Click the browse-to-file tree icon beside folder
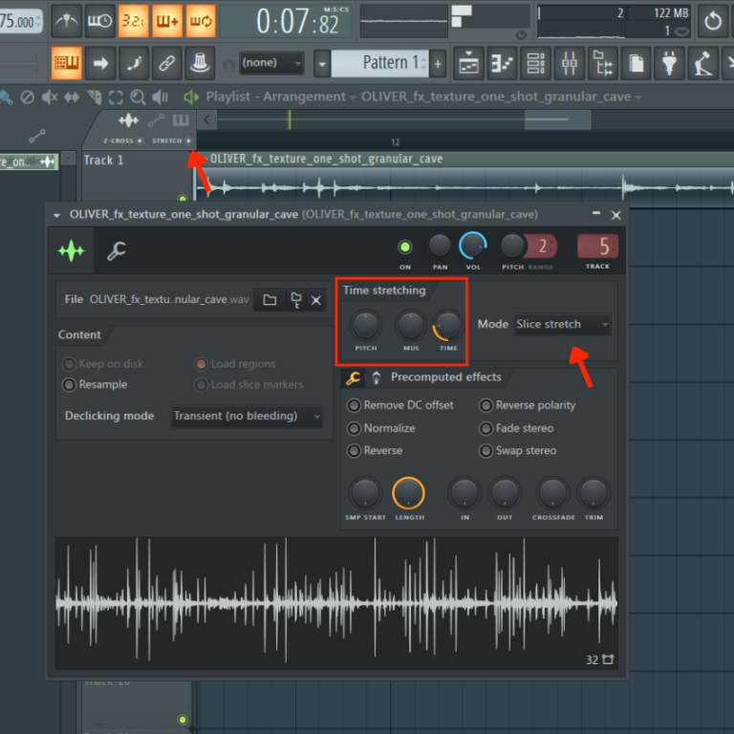 [x=296, y=299]
